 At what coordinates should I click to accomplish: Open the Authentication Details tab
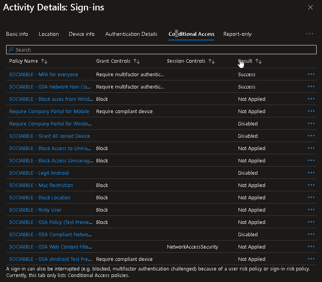pos(131,34)
